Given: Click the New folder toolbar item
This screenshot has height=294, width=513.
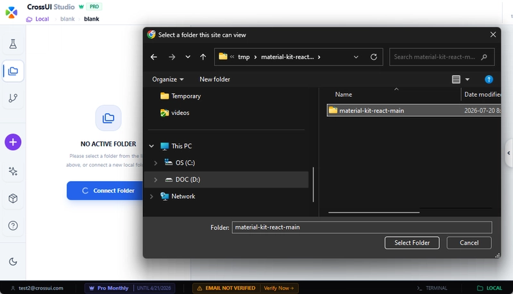Looking at the screenshot, I should [x=215, y=79].
